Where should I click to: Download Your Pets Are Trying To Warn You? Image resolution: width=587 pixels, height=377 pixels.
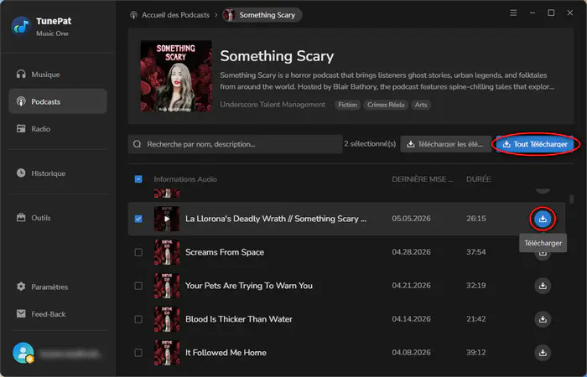tap(543, 286)
